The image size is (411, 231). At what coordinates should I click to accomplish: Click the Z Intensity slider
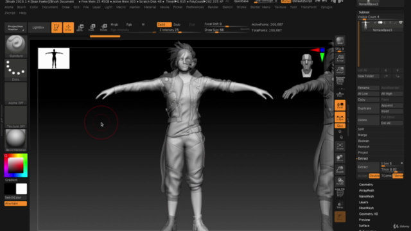179,30
